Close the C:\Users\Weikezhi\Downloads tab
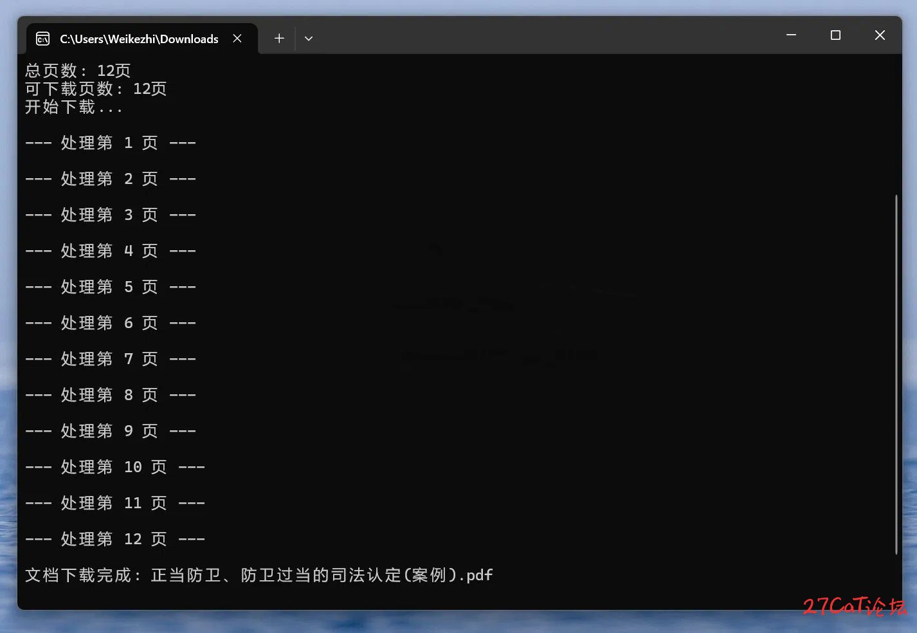The height and width of the screenshot is (633, 917). (237, 39)
